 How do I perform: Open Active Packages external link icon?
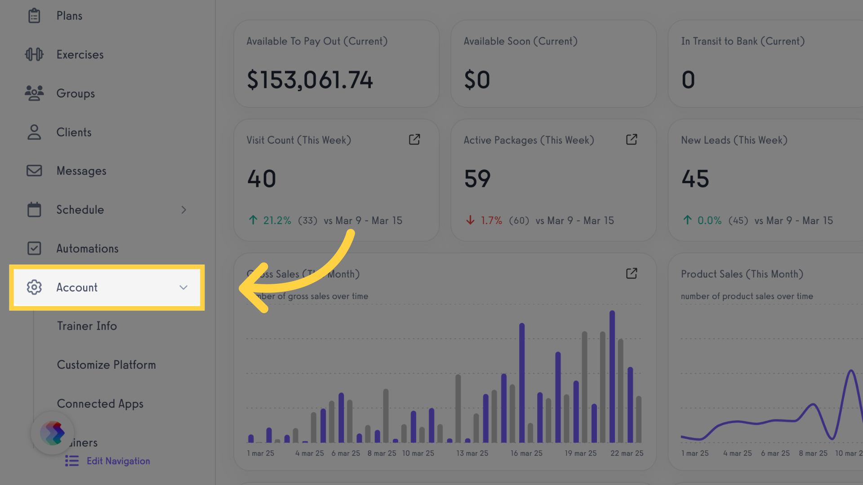[632, 140]
